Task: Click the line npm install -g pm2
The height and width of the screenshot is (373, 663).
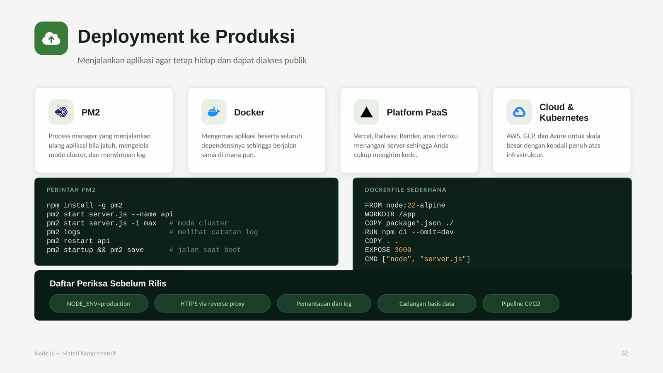Action: click(x=85, y=205)
